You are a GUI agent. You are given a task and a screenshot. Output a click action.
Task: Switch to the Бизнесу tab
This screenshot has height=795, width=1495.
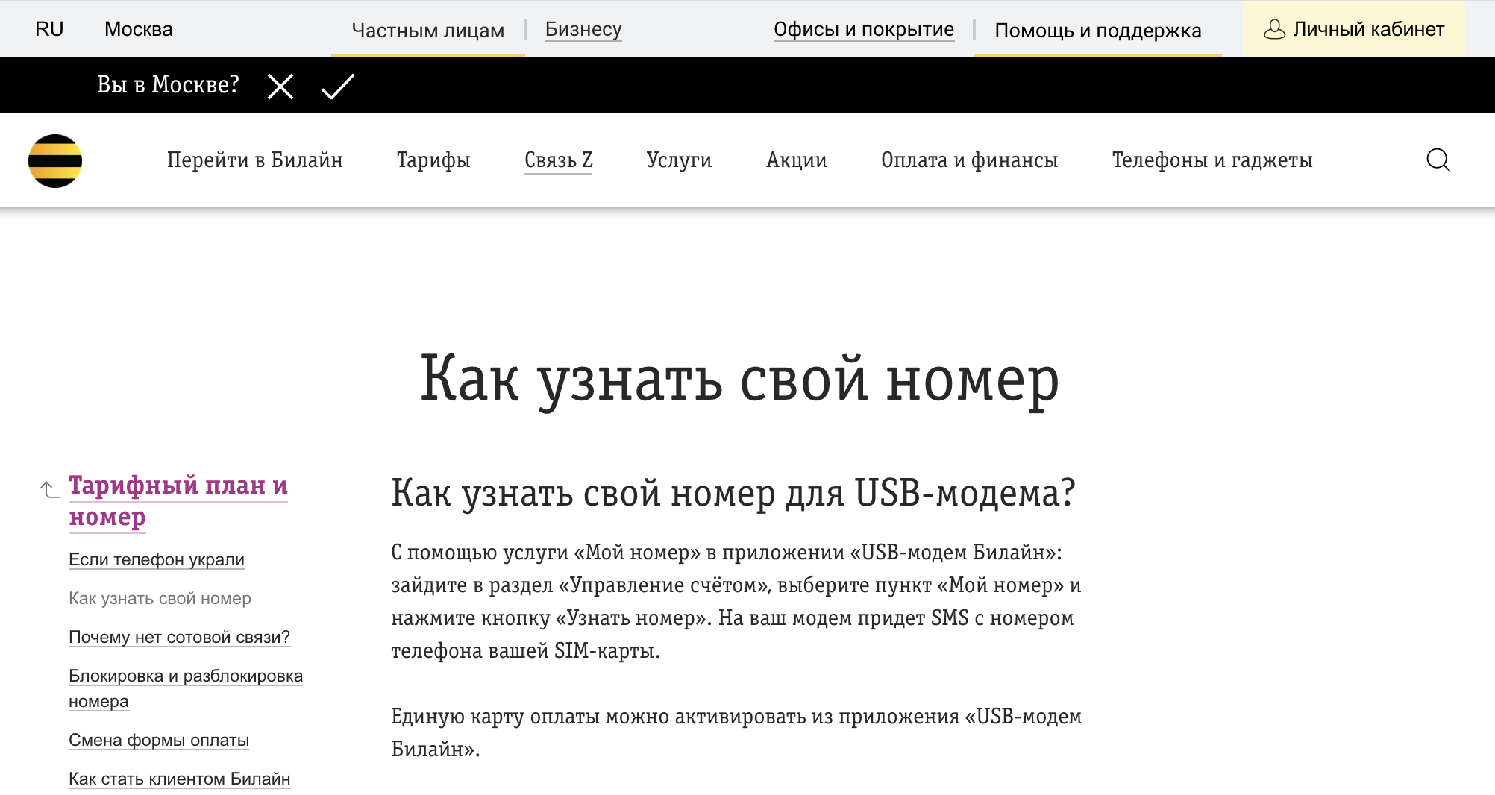click(x=583, y=29)
